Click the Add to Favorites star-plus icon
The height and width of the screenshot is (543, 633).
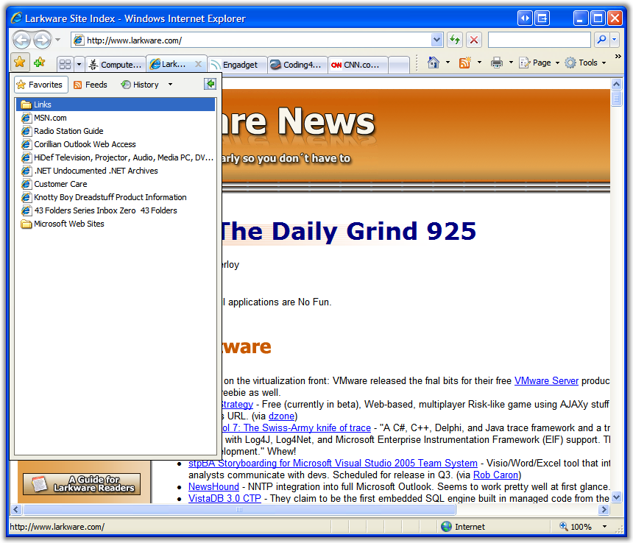[x=40, y=62]
